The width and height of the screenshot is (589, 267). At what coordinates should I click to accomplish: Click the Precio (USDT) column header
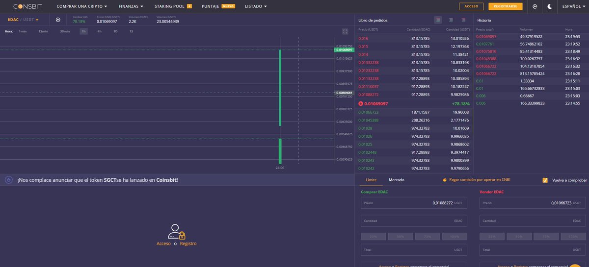[368, 29]
